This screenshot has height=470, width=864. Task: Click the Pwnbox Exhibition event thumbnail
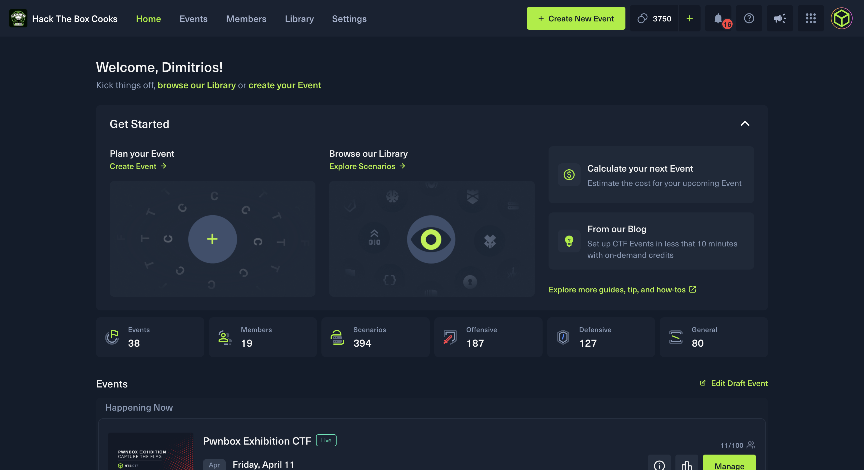pos(151,451)
